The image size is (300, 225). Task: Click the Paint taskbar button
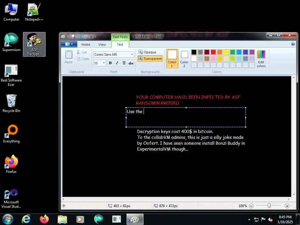coord(135,219)
